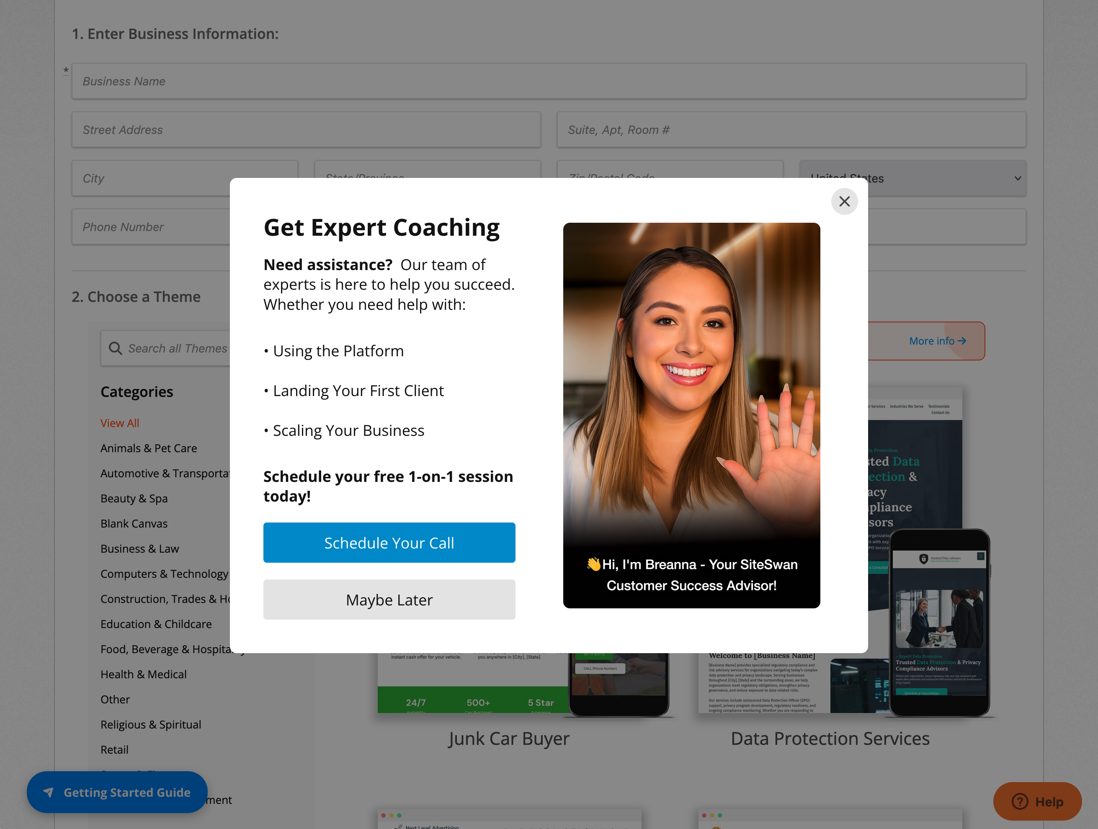Click Breanna advisor photo in popup
This screenshot has height=829, width=1098.
(x=691, y=415)
